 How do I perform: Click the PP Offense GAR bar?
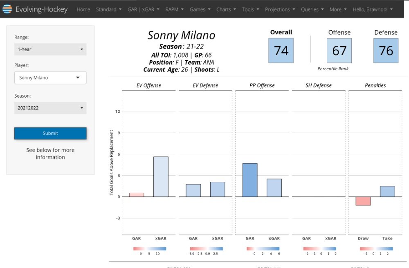pos(250,180)
